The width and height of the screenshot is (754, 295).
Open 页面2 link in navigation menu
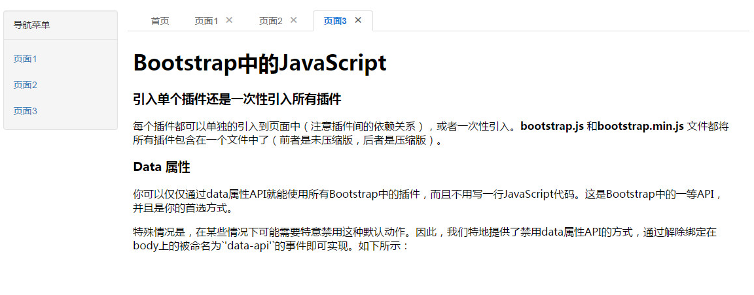26,85
